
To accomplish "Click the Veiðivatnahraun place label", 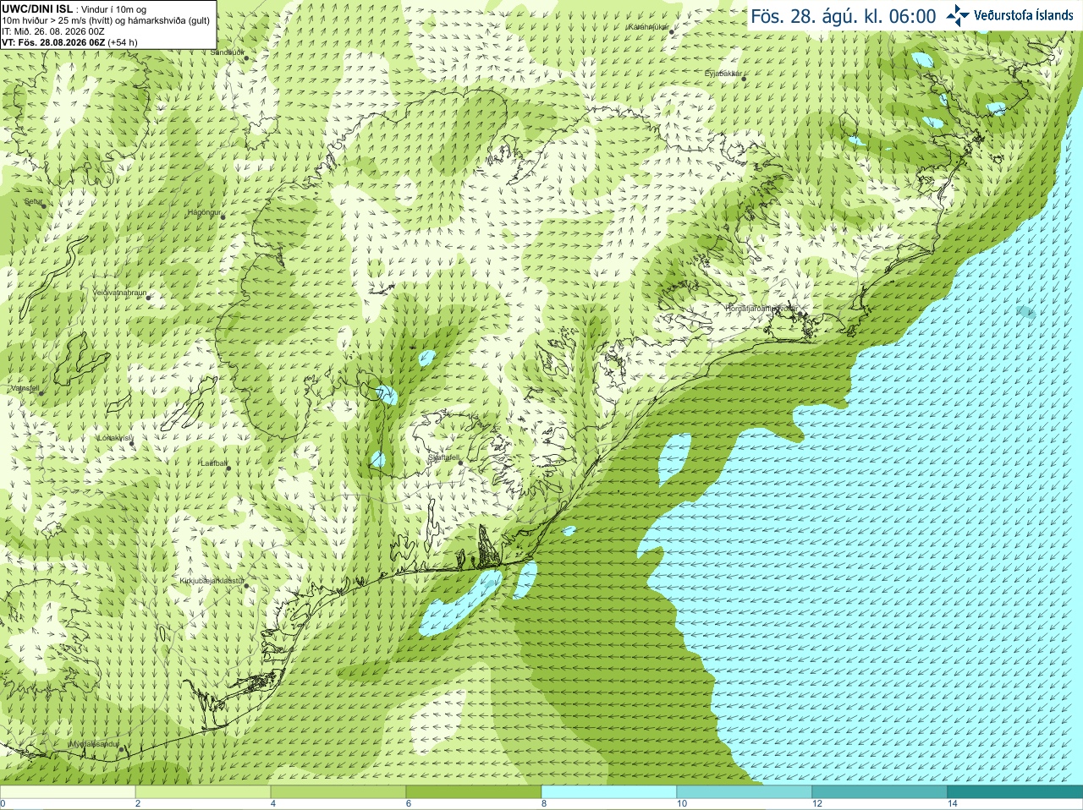I will 119,293.
